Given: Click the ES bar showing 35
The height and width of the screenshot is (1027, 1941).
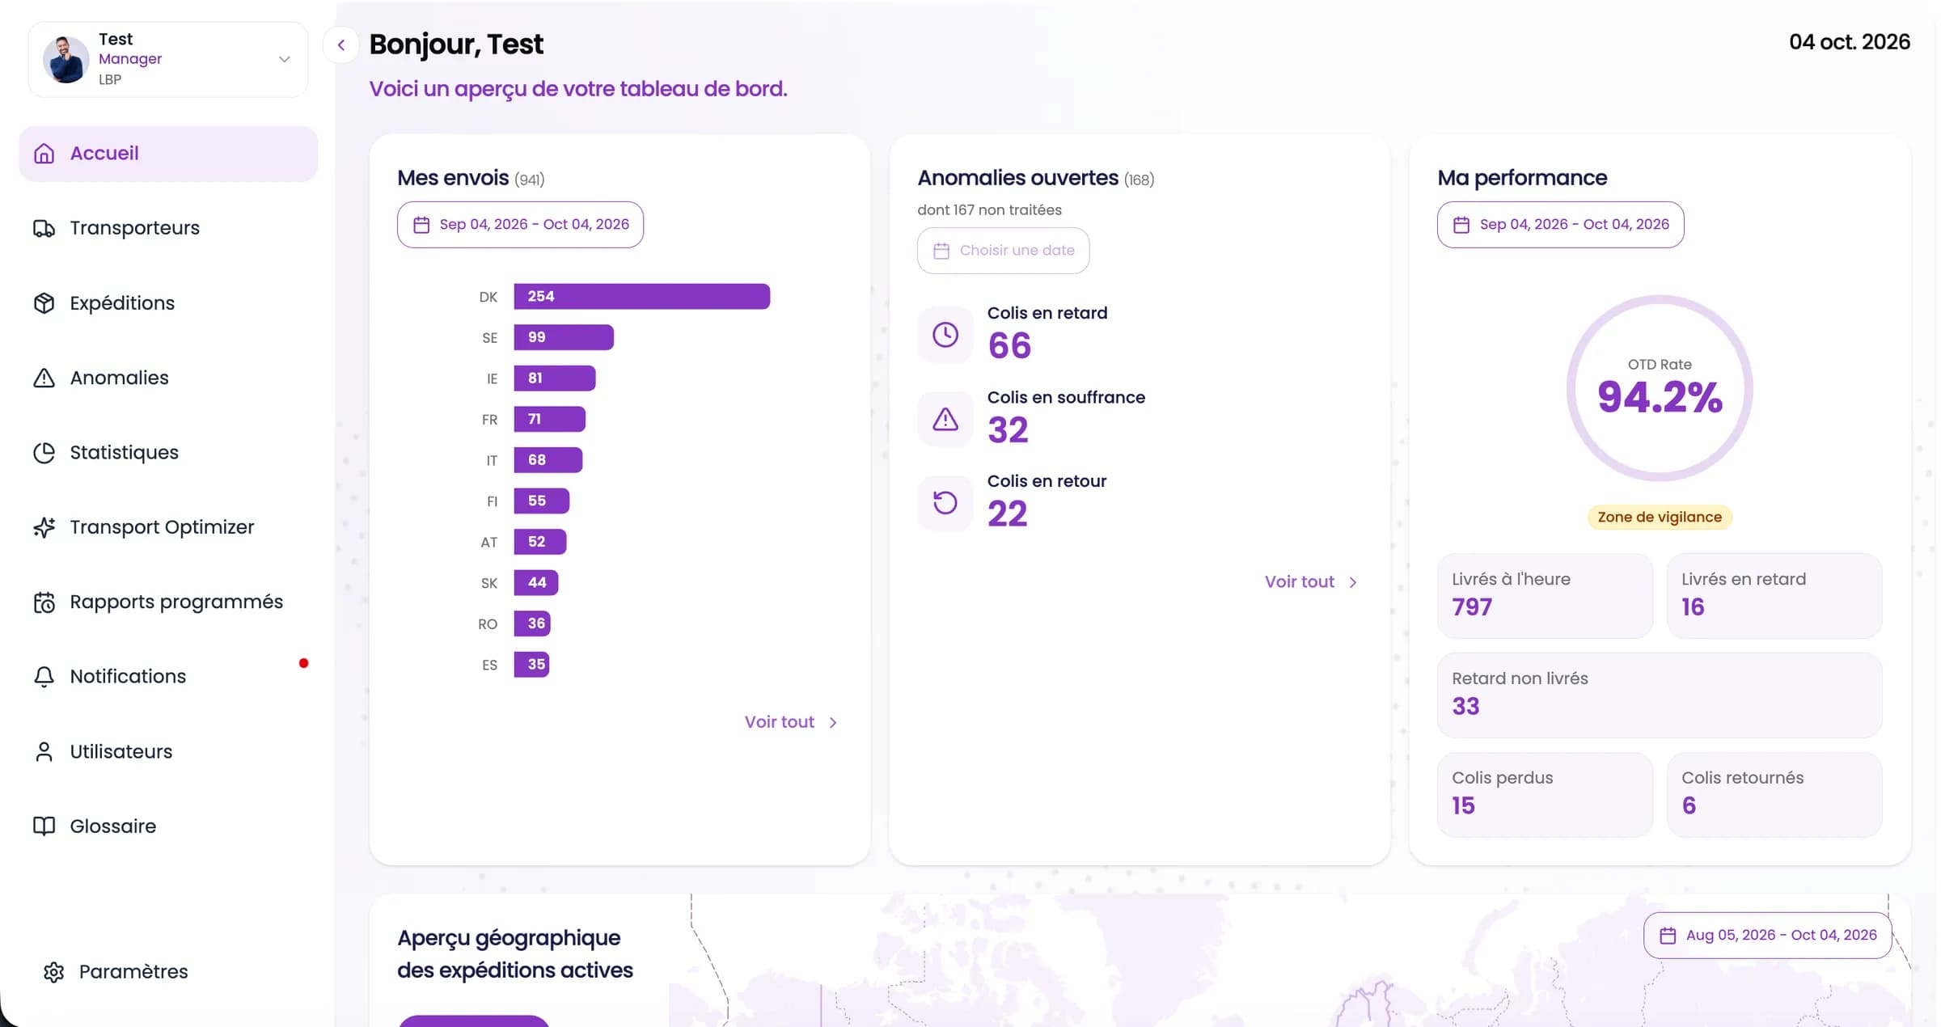Looking at the screenshot, I should 531,665.
